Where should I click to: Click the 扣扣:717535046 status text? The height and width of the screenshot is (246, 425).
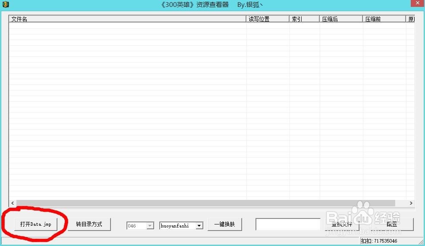379,241
